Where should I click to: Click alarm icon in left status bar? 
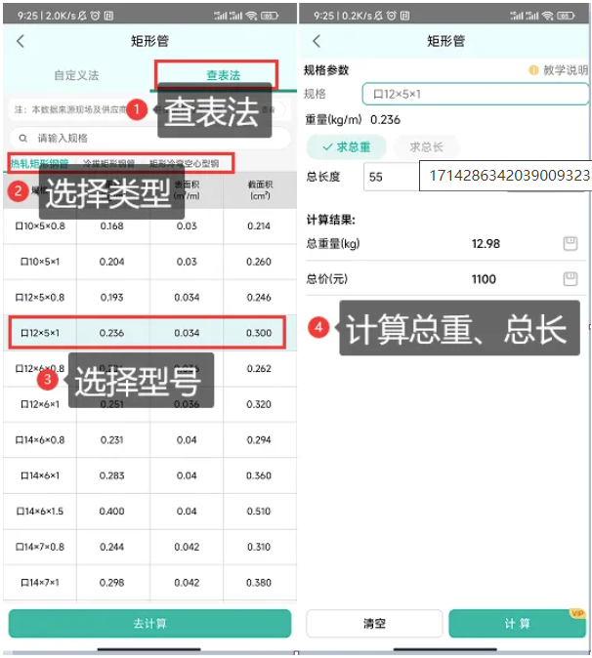point(96,16)
